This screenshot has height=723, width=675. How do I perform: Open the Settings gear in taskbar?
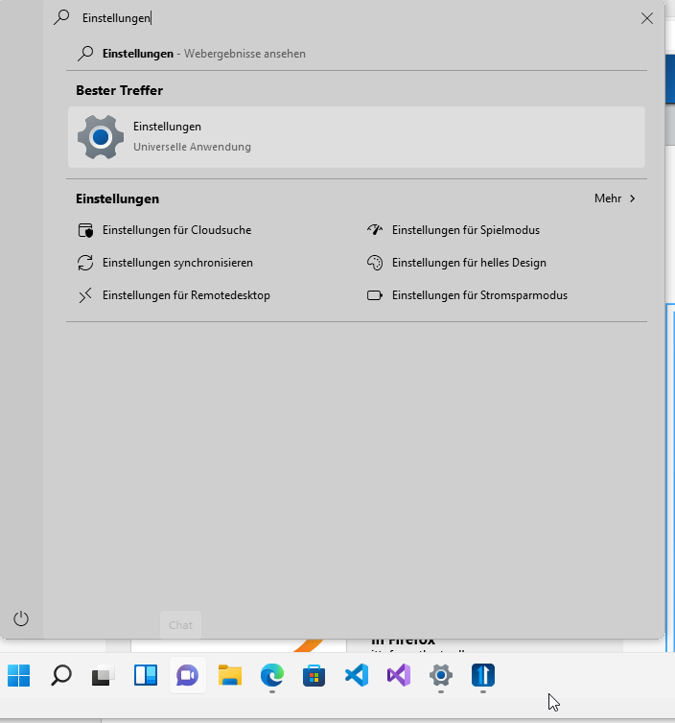pyautogui.click(x=441, y=675)
